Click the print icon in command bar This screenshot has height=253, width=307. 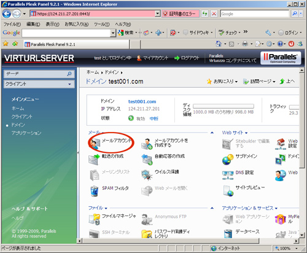click(x=245, y=44)
